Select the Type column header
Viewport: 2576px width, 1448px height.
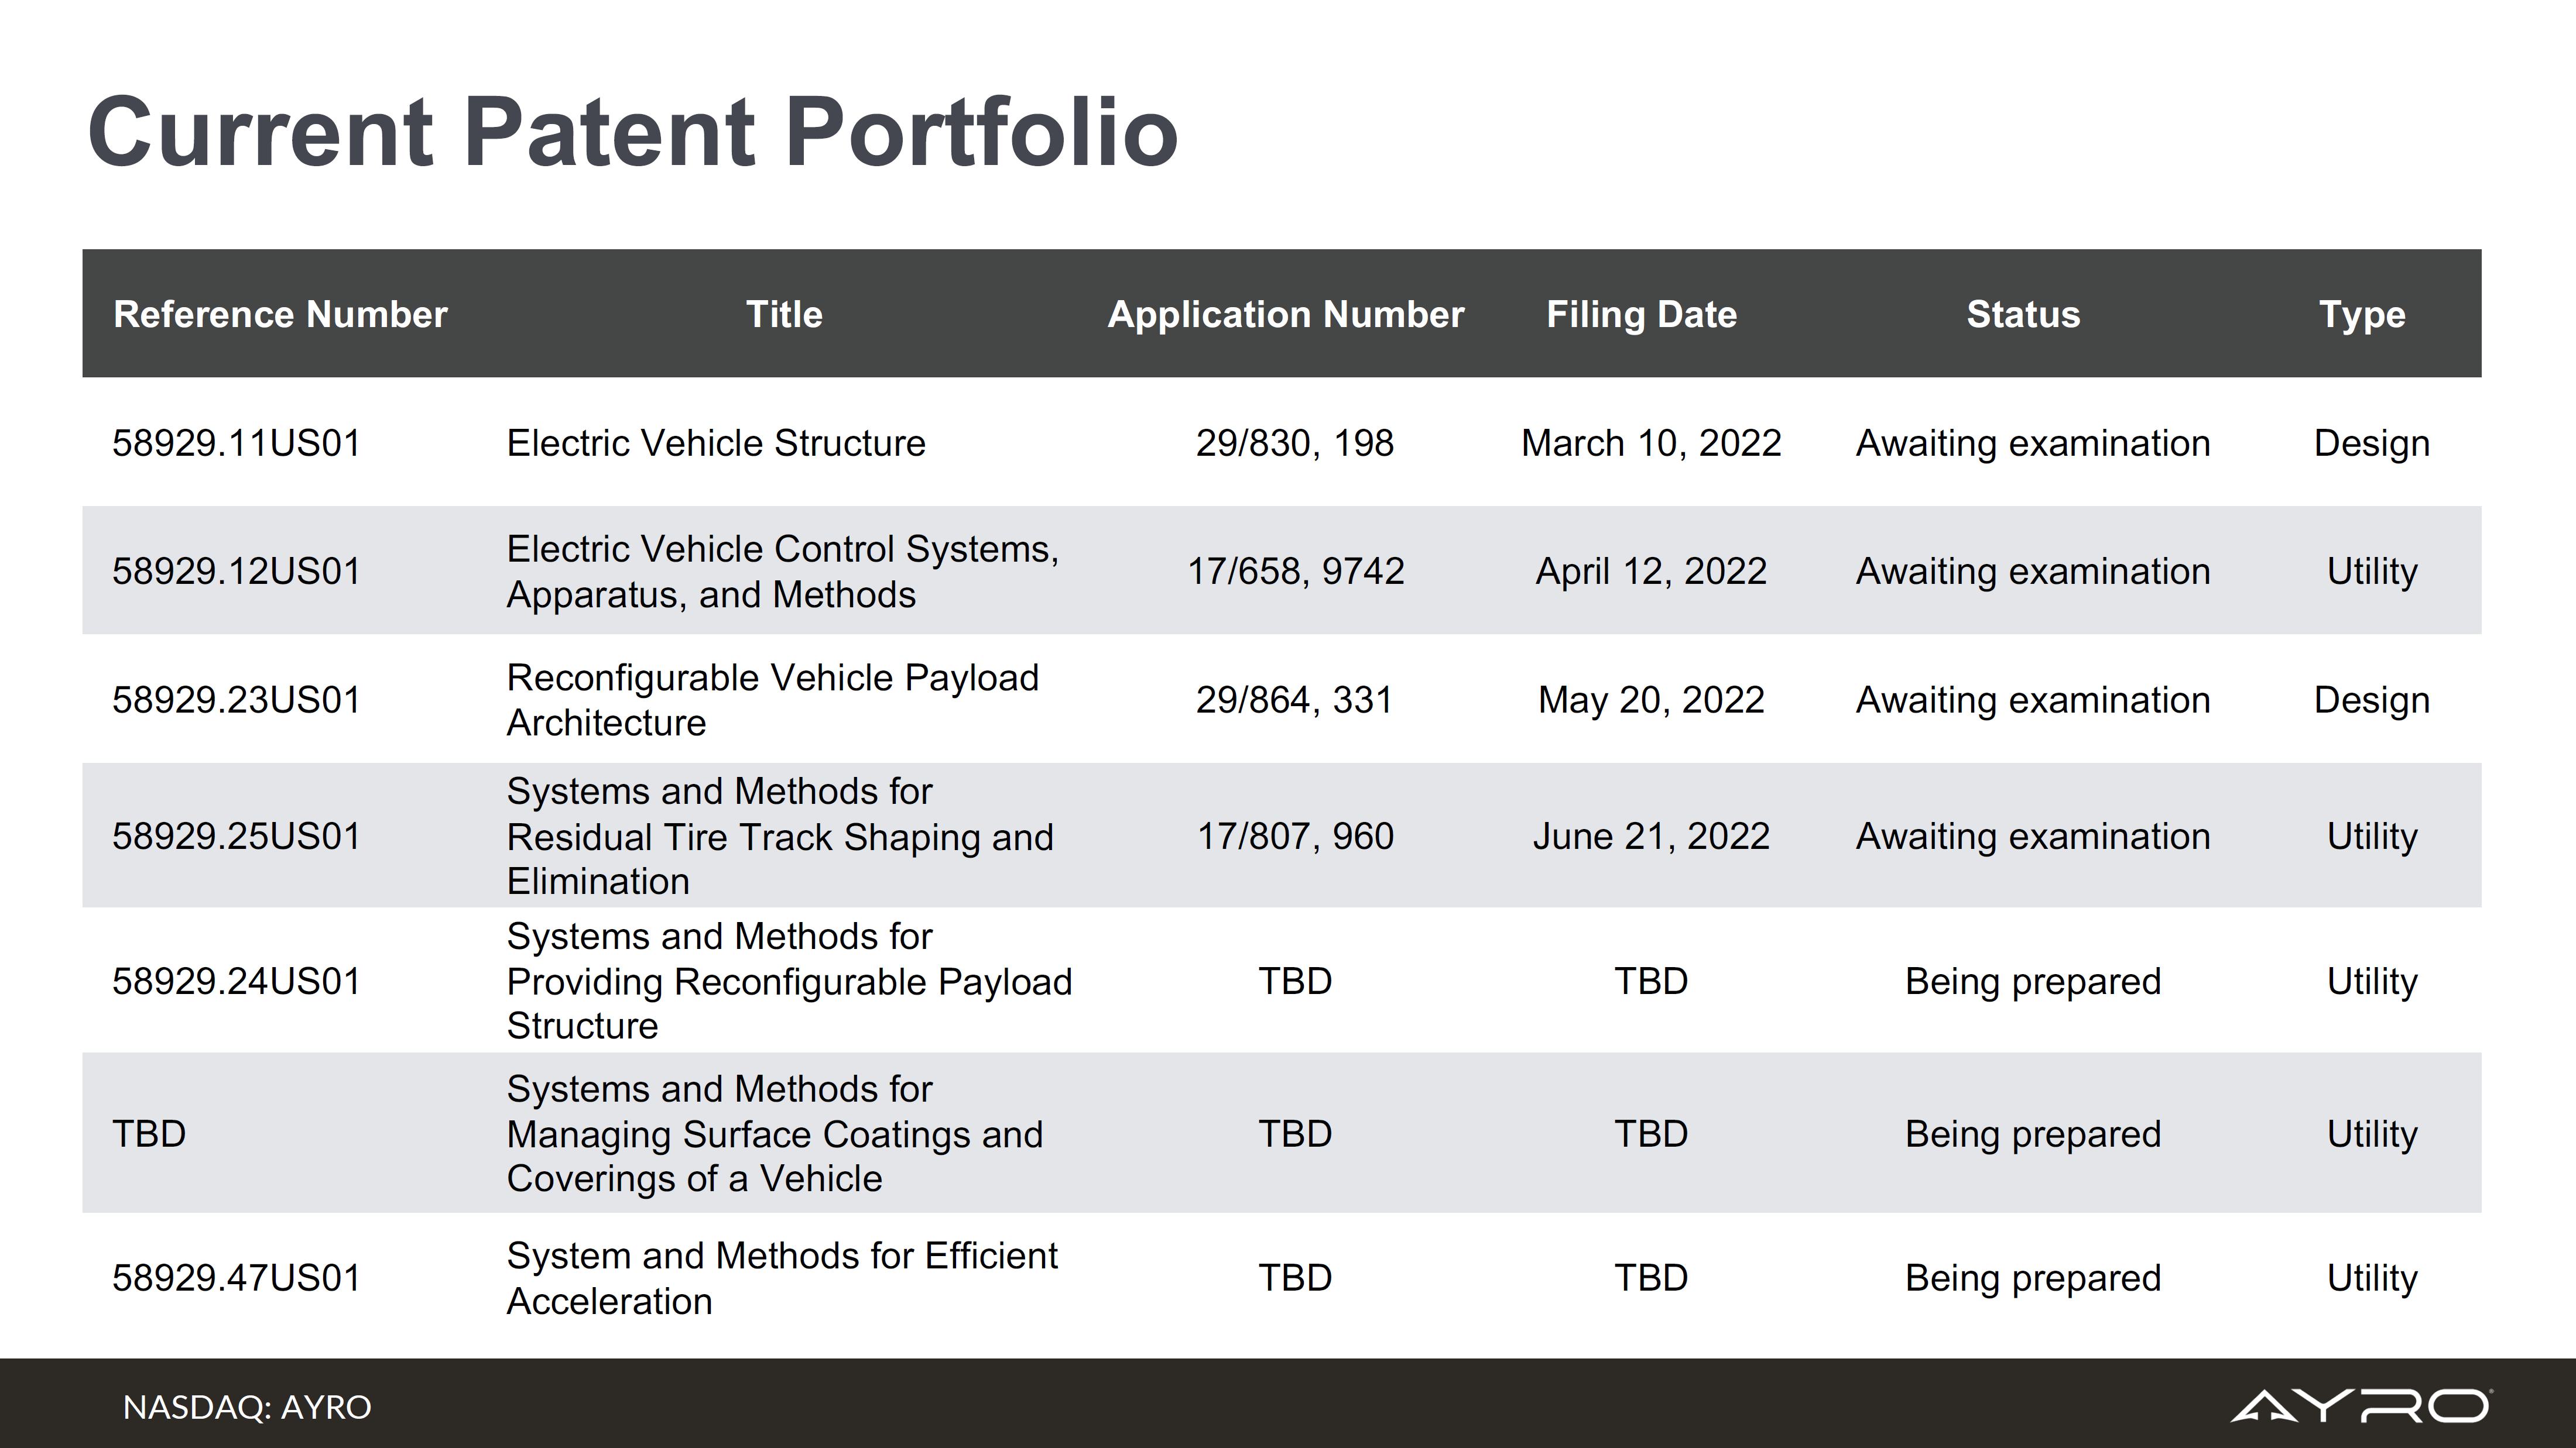pos(2361,315)
